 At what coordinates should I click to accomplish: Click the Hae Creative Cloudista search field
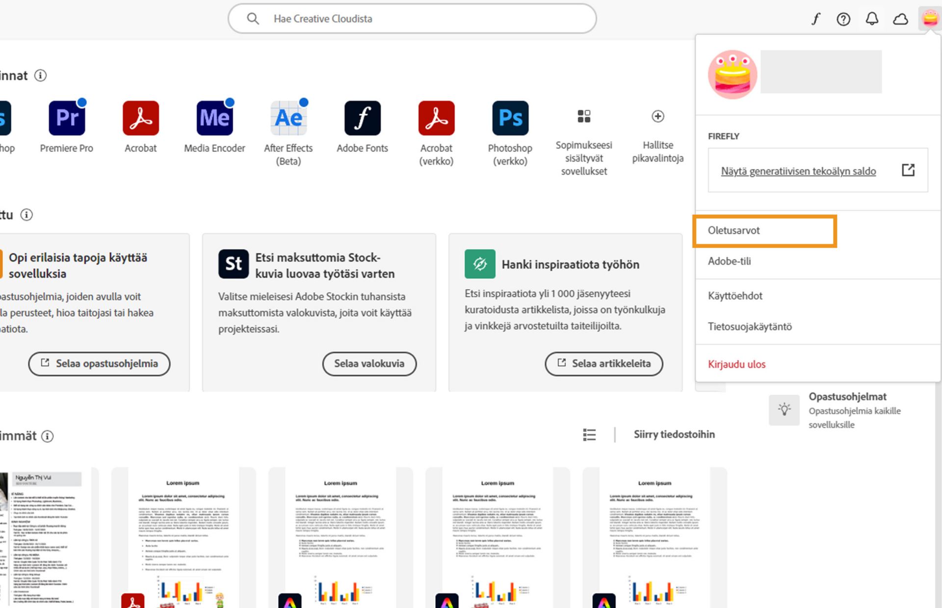[412, 19]
